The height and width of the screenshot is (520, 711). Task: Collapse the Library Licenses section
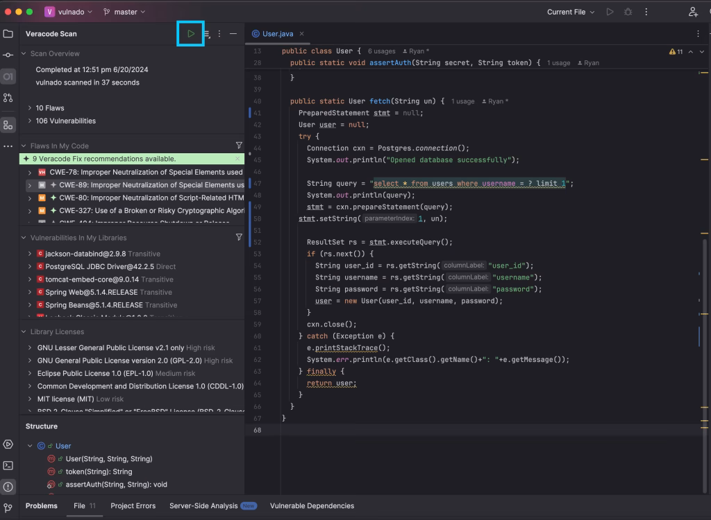[24, 331]
